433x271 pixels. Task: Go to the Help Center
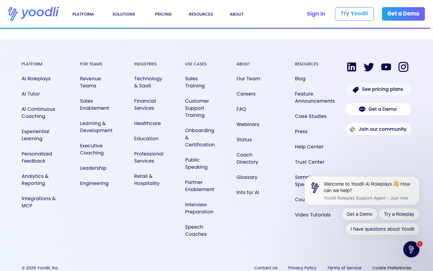pyautogui.click(x=309, y=147)
